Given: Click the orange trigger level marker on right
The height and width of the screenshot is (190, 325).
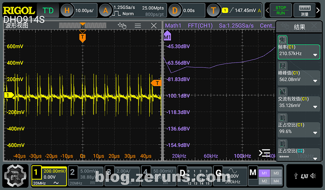Looking at the screenshot, I should tap(156, 83).
